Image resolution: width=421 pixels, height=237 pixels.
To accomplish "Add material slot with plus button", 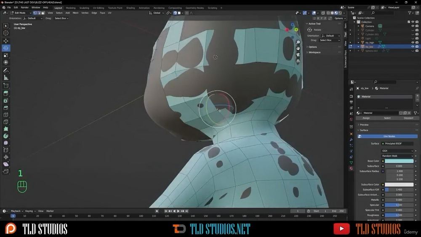I will [x=417, y=96].
